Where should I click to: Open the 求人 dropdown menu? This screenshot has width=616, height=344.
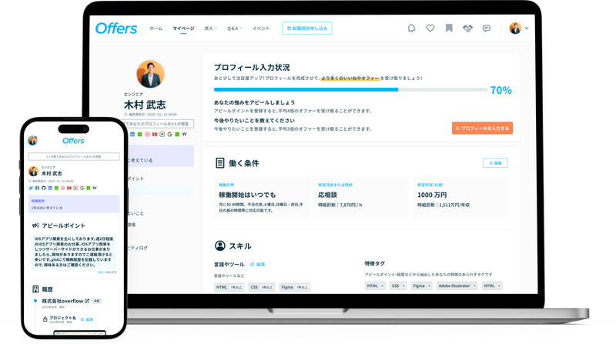[210, 28]
